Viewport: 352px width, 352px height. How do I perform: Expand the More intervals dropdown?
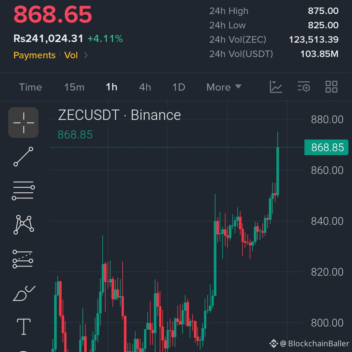(224, 87)
